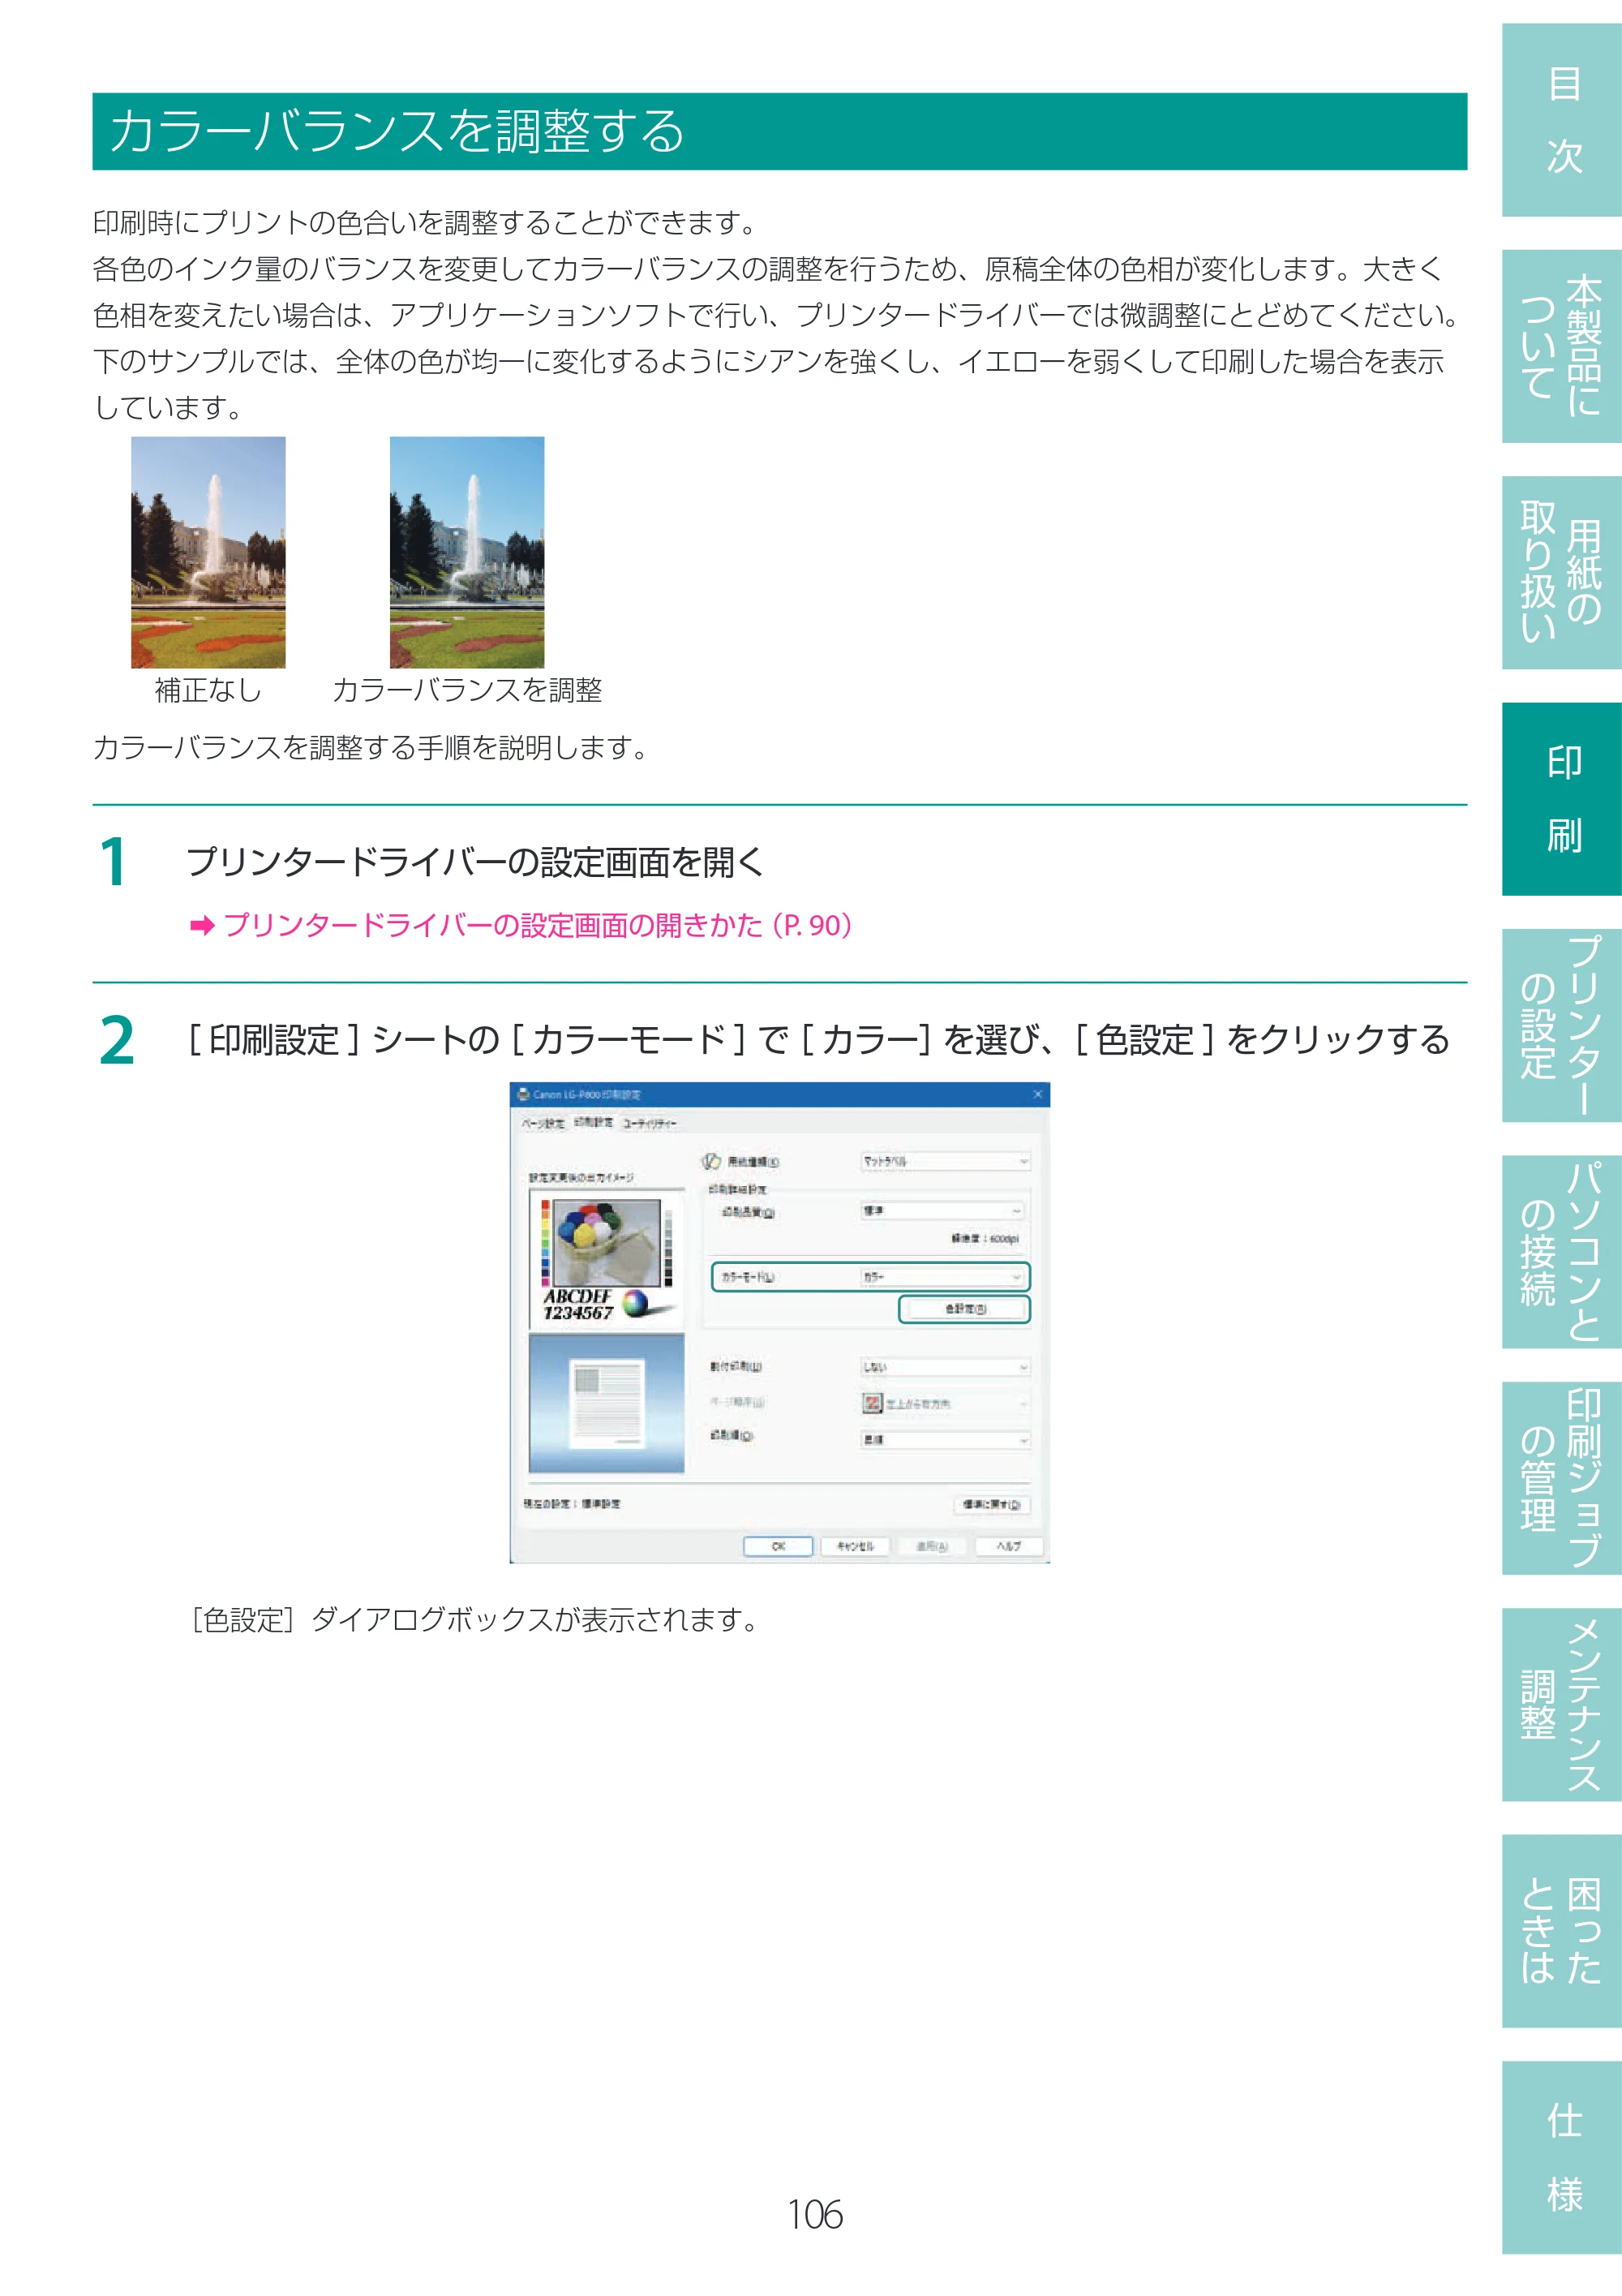Open the 印刷順 dropdown
Image resolution: width=1622 pixels, height=2296 pixels.
(x=945, y=1440)
